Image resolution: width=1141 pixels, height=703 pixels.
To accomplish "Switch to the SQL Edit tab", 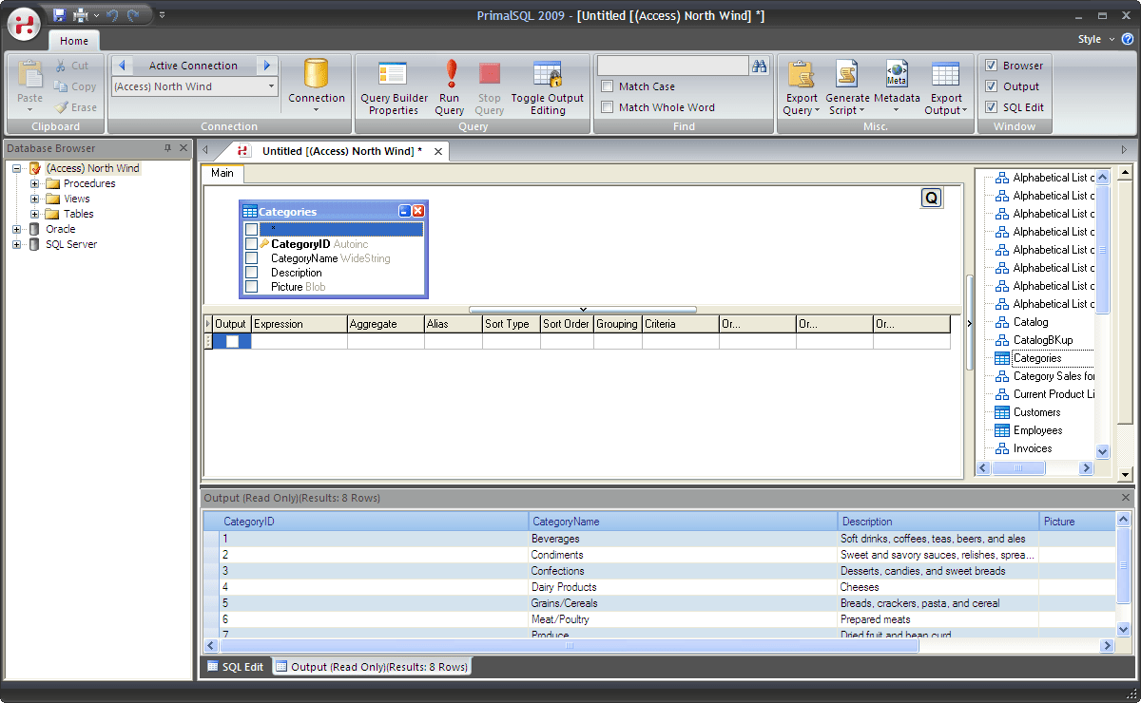I will pos(235,666).
